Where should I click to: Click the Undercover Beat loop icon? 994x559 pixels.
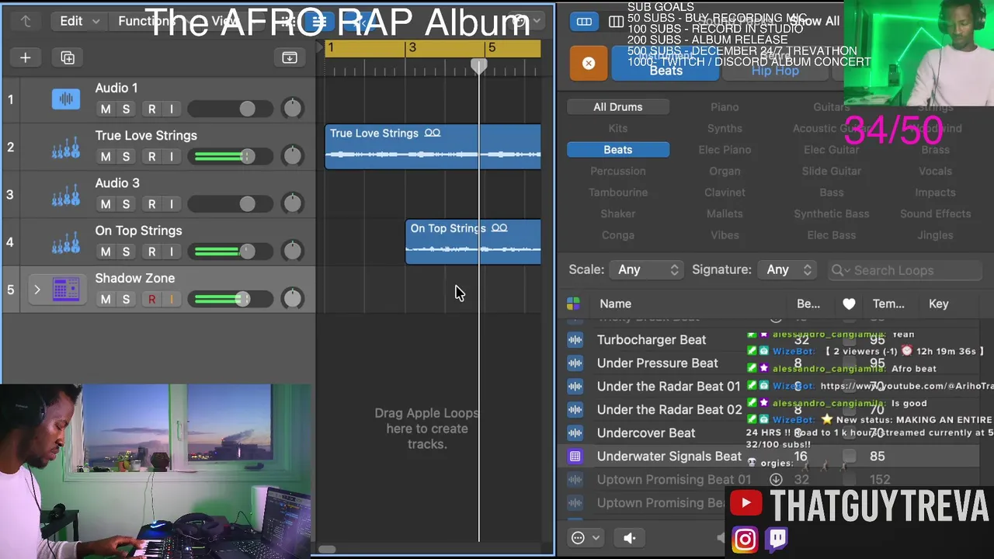pos(575,432)
